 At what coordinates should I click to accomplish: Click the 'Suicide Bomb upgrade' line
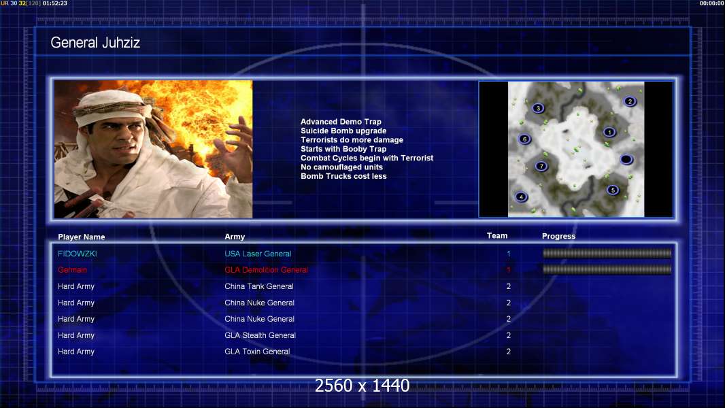tap(343, 131)
